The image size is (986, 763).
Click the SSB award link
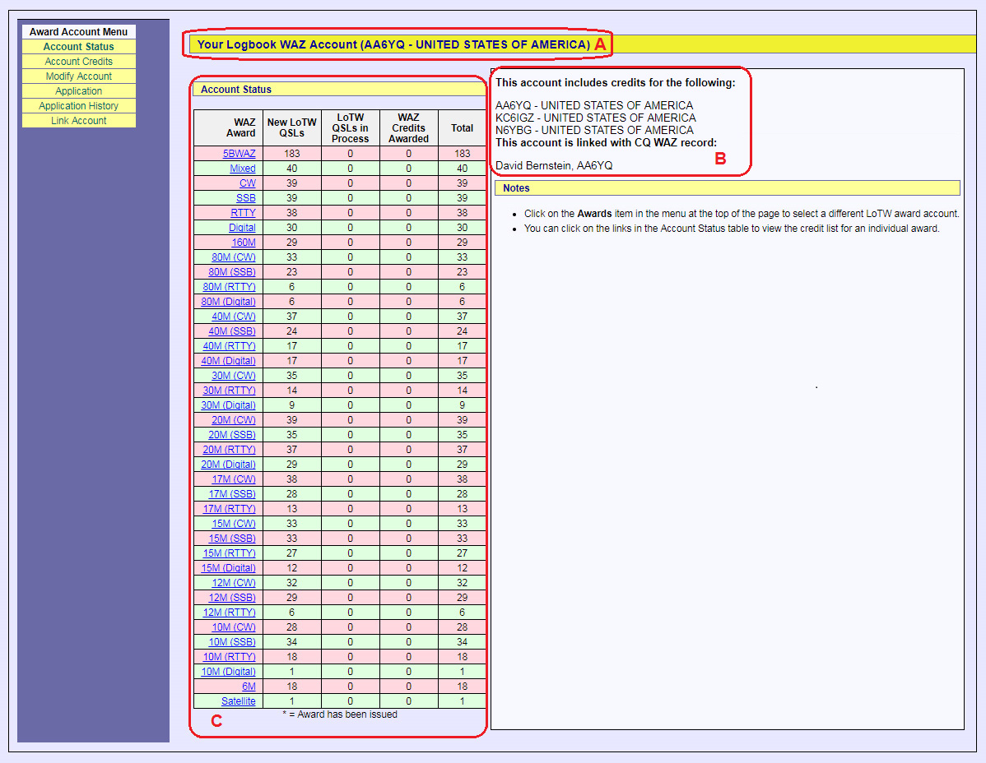pyautogui.click(x=245, y=198)
